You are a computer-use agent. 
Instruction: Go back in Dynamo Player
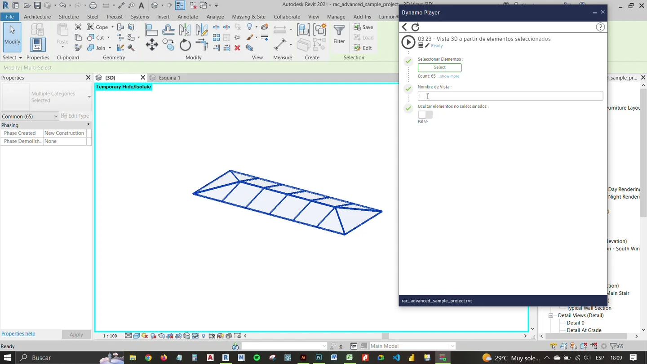(404, 27)
